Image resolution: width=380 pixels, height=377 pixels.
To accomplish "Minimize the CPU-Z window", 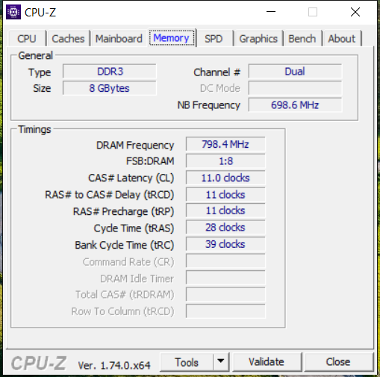I will click(271, 12).
